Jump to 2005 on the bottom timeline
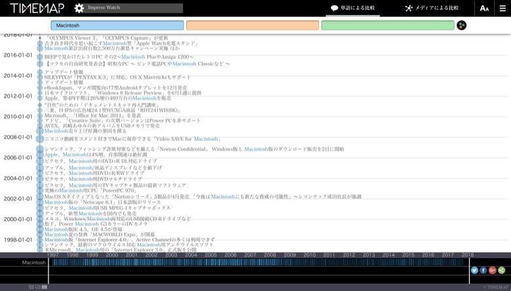Screen dimensions: 511x291 click(210, 255)
